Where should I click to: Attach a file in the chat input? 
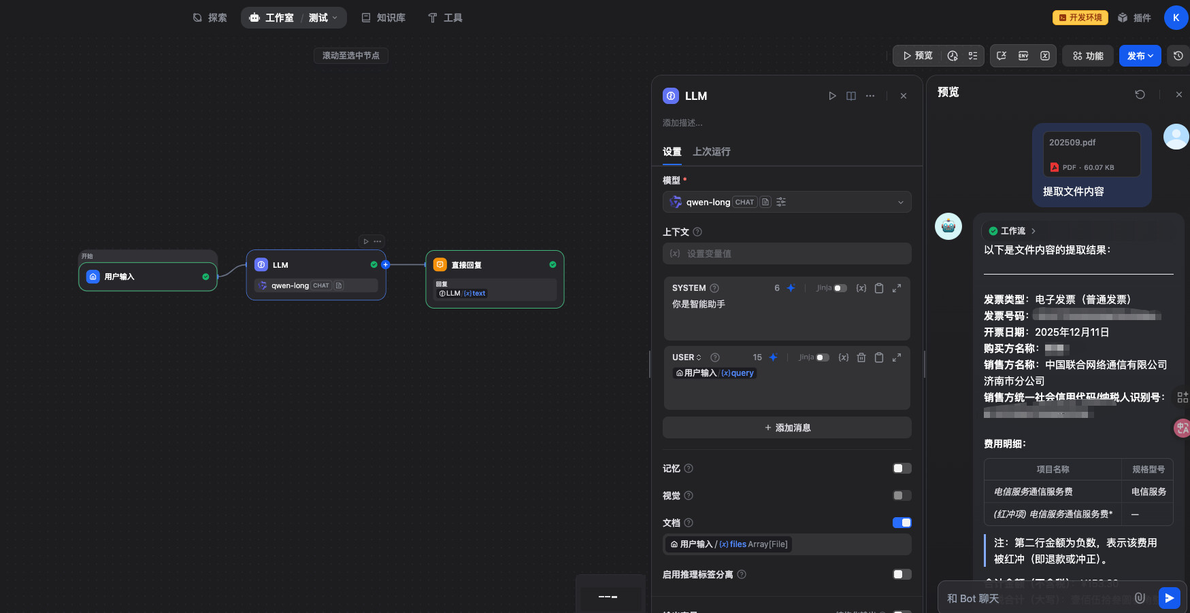(1140, 598)
